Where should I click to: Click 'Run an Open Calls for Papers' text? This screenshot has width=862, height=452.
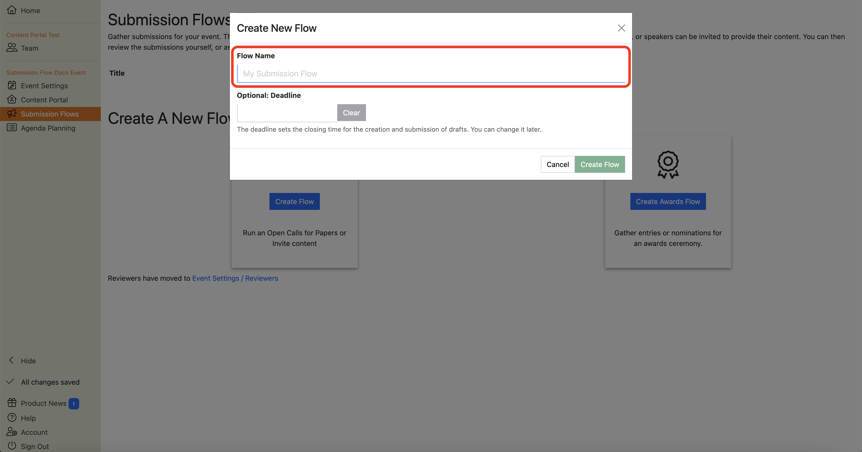(294, 238)
